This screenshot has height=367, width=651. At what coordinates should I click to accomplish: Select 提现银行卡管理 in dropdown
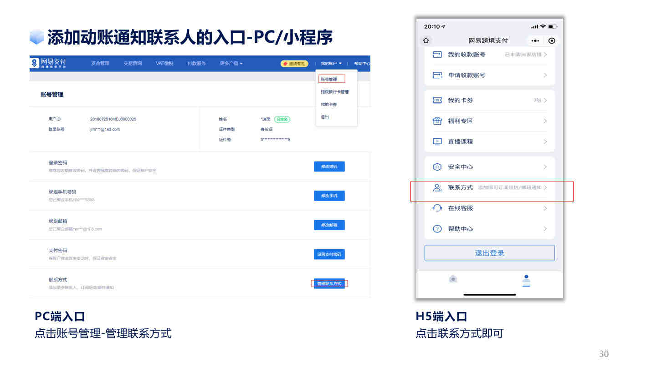(334, 92)
